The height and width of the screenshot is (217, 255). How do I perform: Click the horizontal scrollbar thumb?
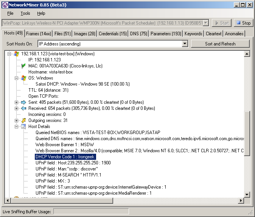(x=62, y=201)
